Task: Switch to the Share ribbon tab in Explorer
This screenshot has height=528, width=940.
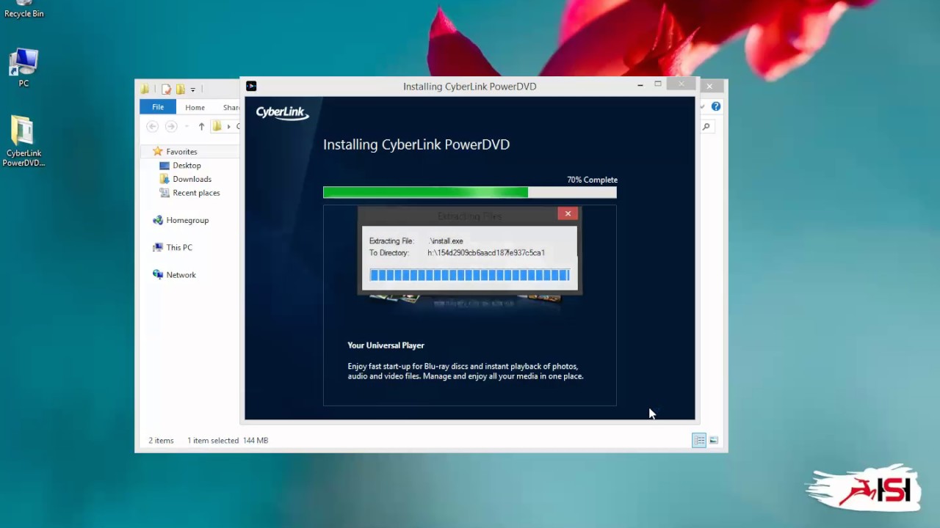Action: pyautogui.click(x=231, y=107)
